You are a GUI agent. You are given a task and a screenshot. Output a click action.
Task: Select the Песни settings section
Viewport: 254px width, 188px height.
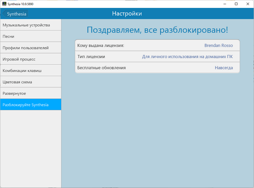click(x=31, y=36)
